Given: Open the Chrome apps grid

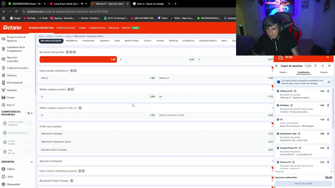Looking at the screenshot, I should (3, 18).
